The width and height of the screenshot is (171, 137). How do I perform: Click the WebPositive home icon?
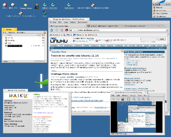67,30
